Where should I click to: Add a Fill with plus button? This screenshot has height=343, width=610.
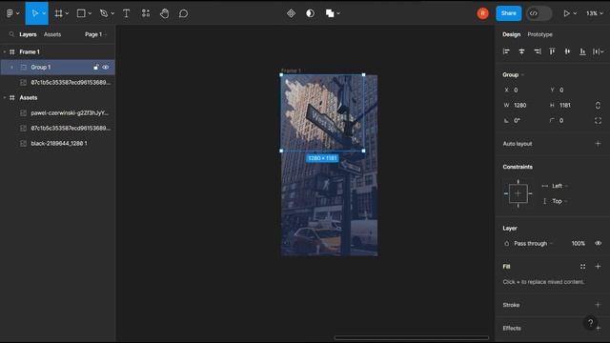pos(598,267)
